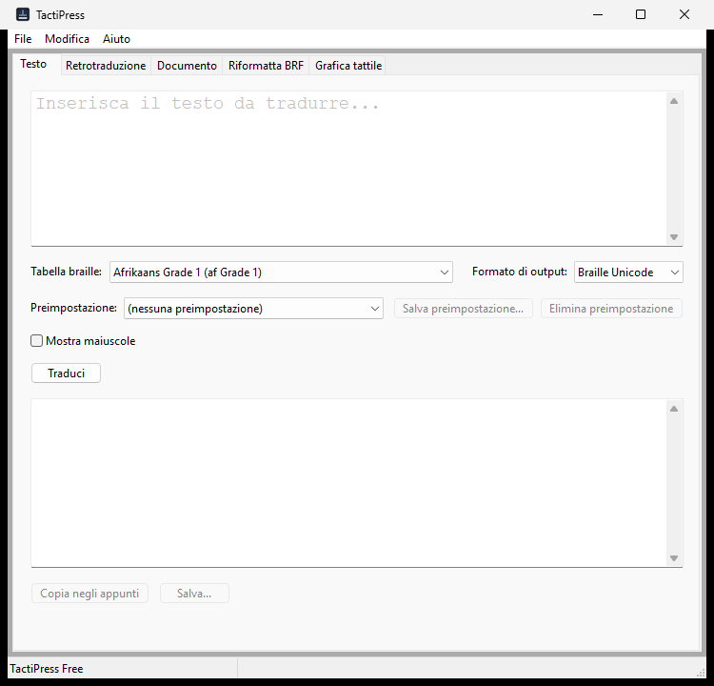Click the input text area's scroll up arrow
714x686 pixels.
click(x=674, y=101)
